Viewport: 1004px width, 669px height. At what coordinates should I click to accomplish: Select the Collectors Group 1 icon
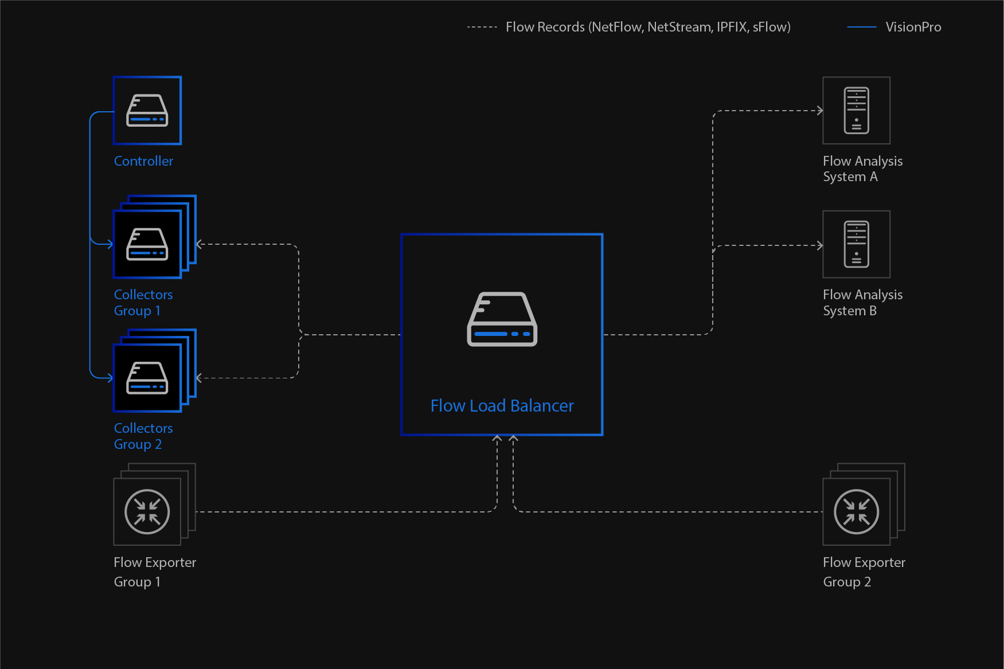click(147, 244)
